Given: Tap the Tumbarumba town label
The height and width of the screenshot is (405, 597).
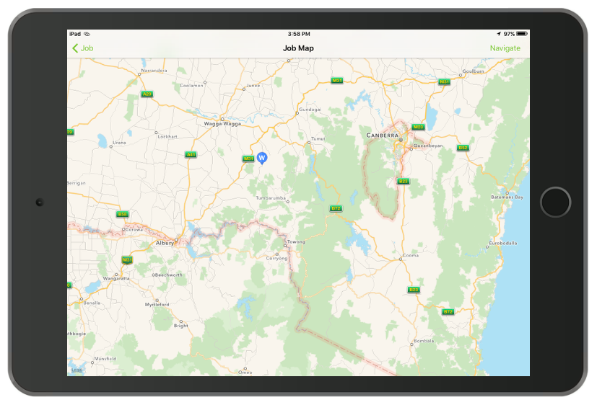Looking at the screenshot, I should [271, 198].
